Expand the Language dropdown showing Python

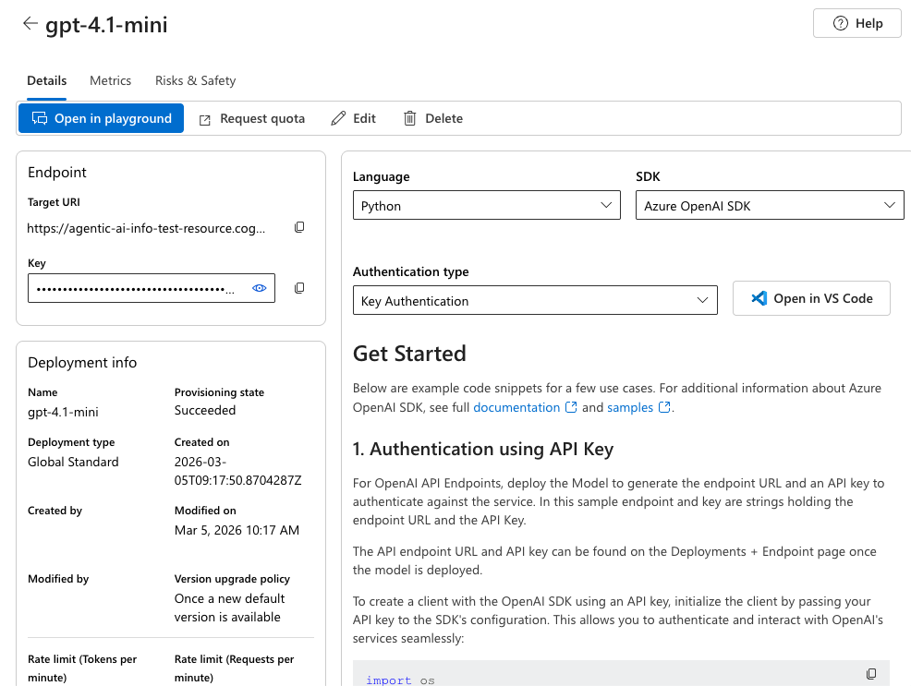click(x=486, y=206)
